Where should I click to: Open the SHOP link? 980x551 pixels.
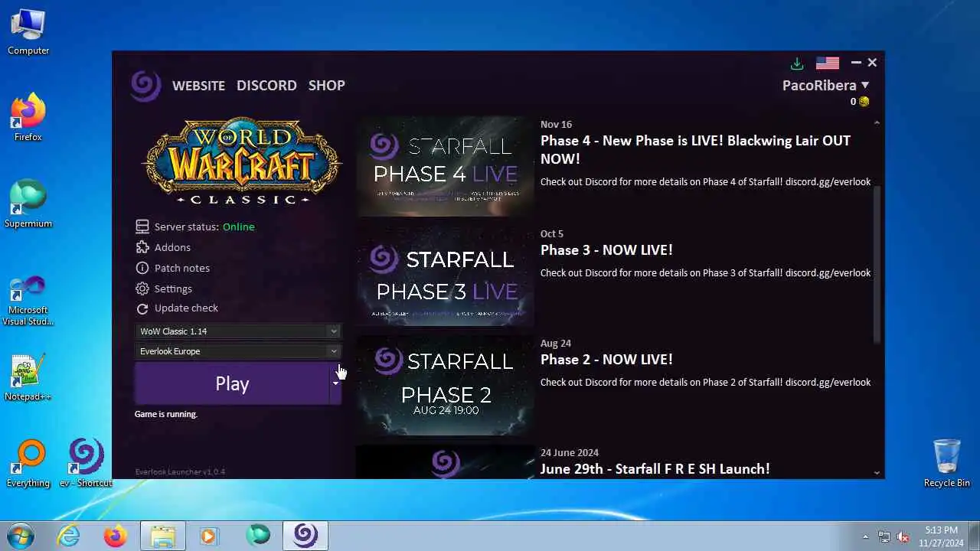click(327, 86)
